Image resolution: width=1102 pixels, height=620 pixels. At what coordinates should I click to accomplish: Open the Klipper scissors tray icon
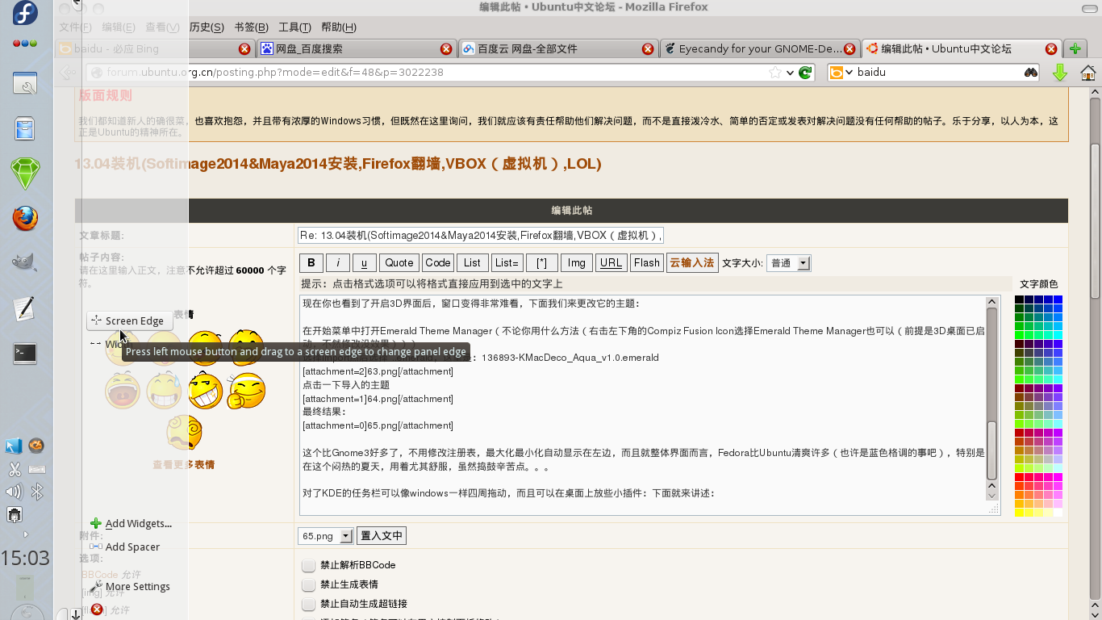tap(15, 469)
